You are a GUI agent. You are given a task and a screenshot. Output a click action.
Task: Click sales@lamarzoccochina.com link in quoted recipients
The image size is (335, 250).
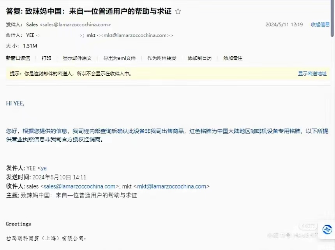79,186
